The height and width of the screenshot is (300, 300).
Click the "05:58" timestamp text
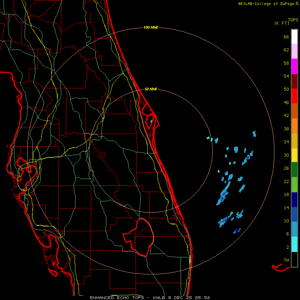(x=202, y=298)
